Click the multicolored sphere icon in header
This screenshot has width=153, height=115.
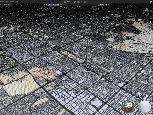tap(47, 5)
